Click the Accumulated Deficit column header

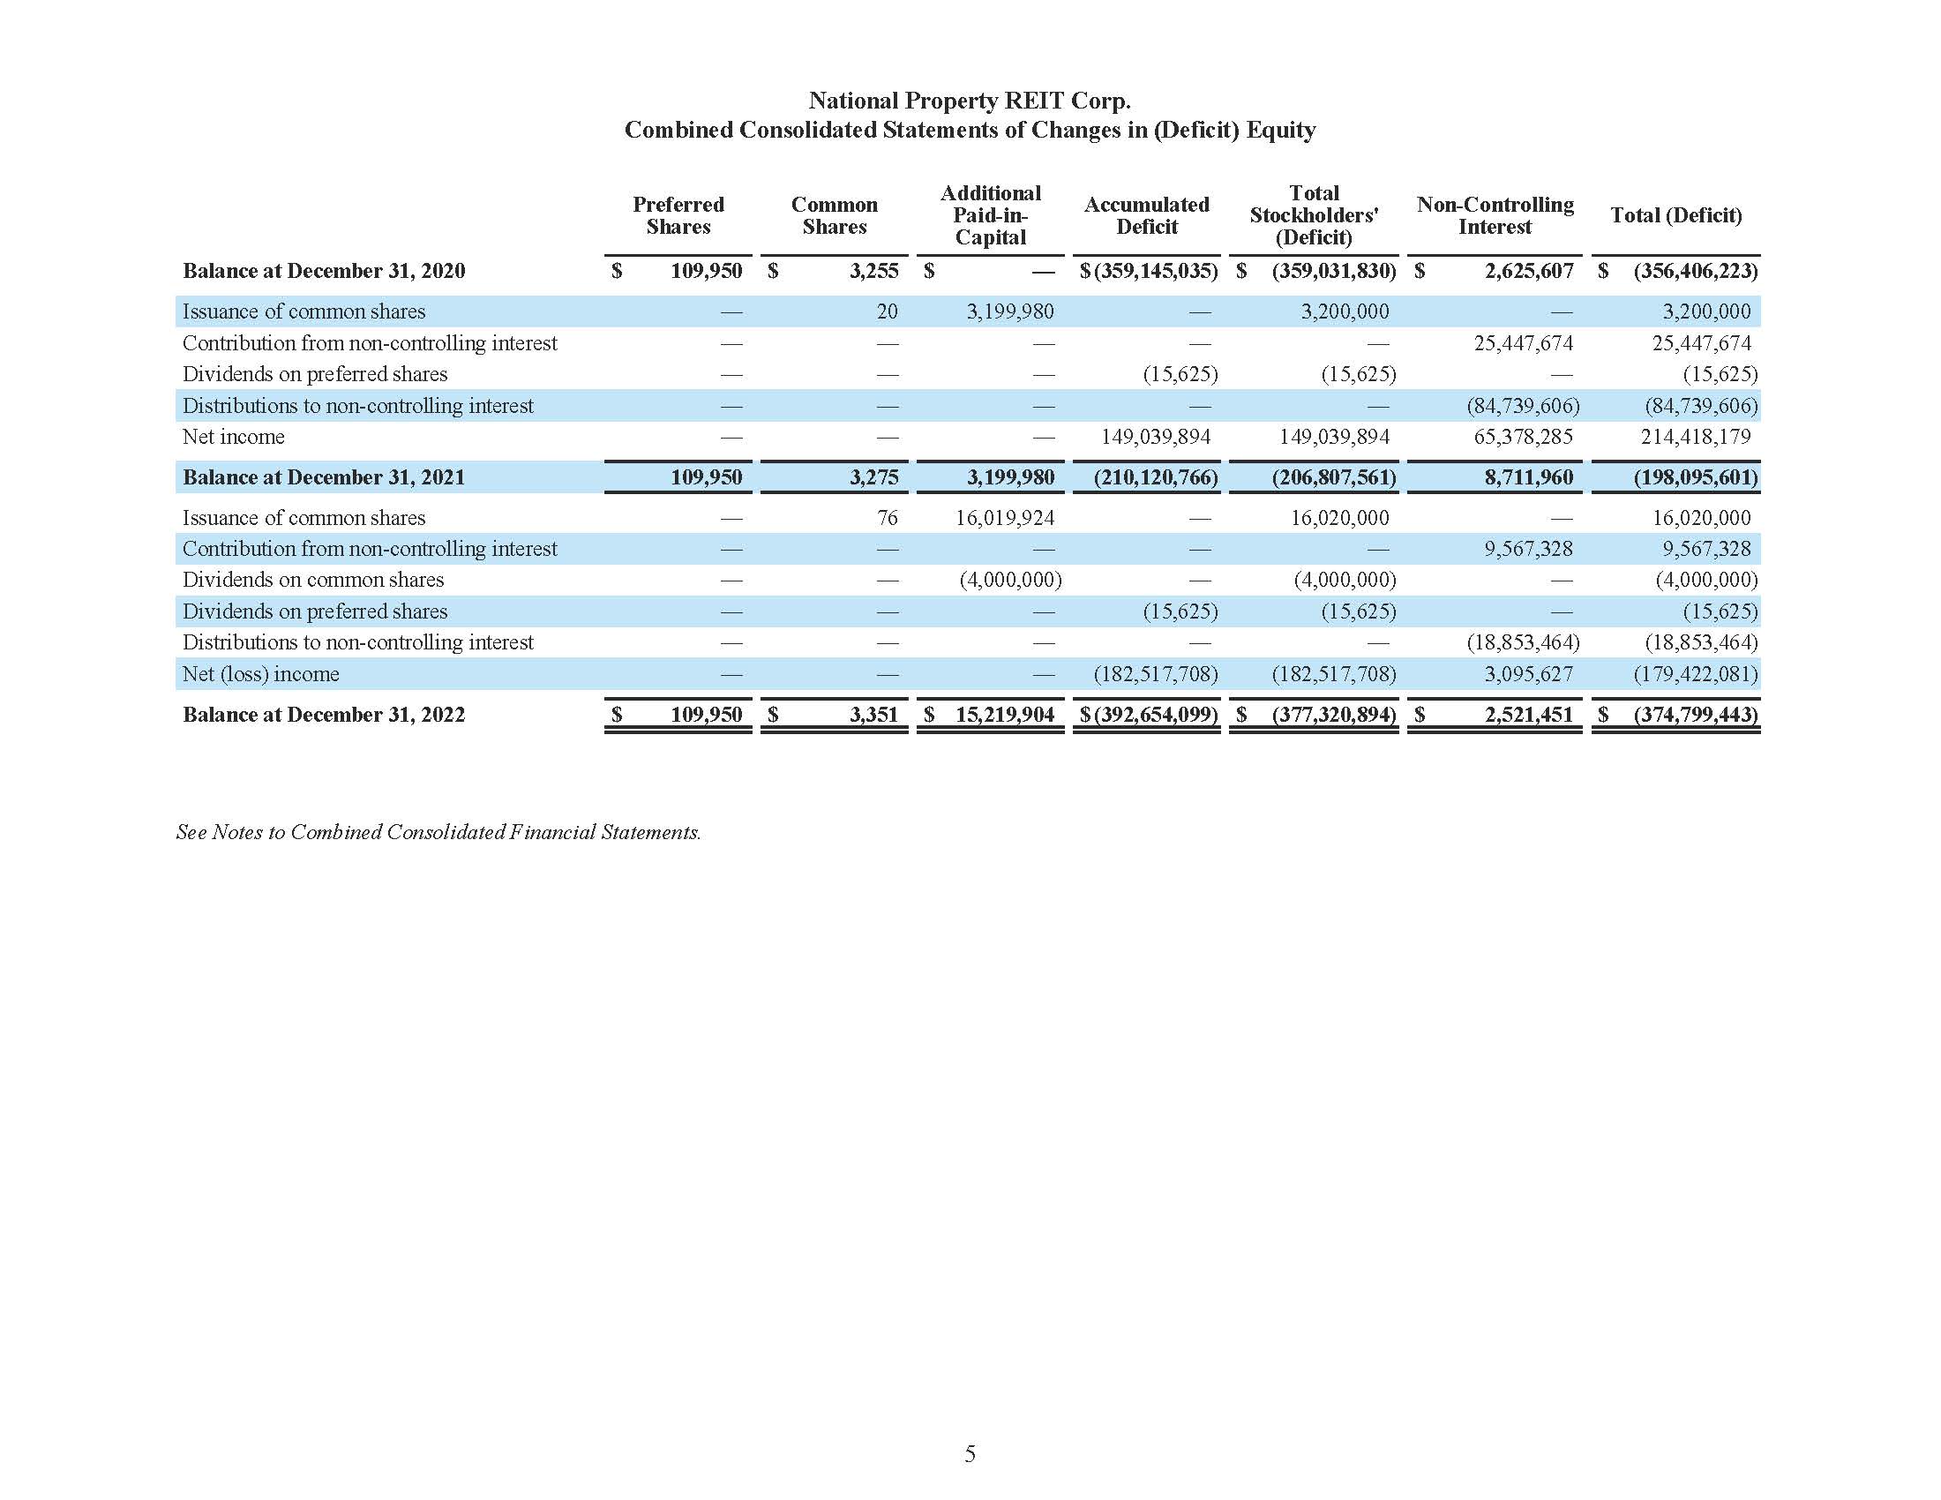(1146, 215)
